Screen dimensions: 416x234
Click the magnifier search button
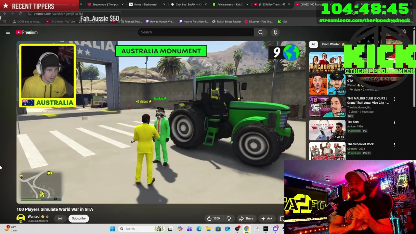(x=261, y=32)
